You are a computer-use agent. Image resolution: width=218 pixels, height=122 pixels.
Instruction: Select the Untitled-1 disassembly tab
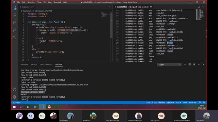(133, 7)
